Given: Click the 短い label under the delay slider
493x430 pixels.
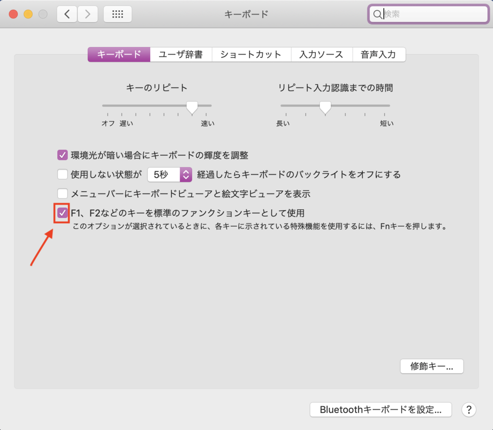Looking at the screenshot, I should tap(387, 123).
